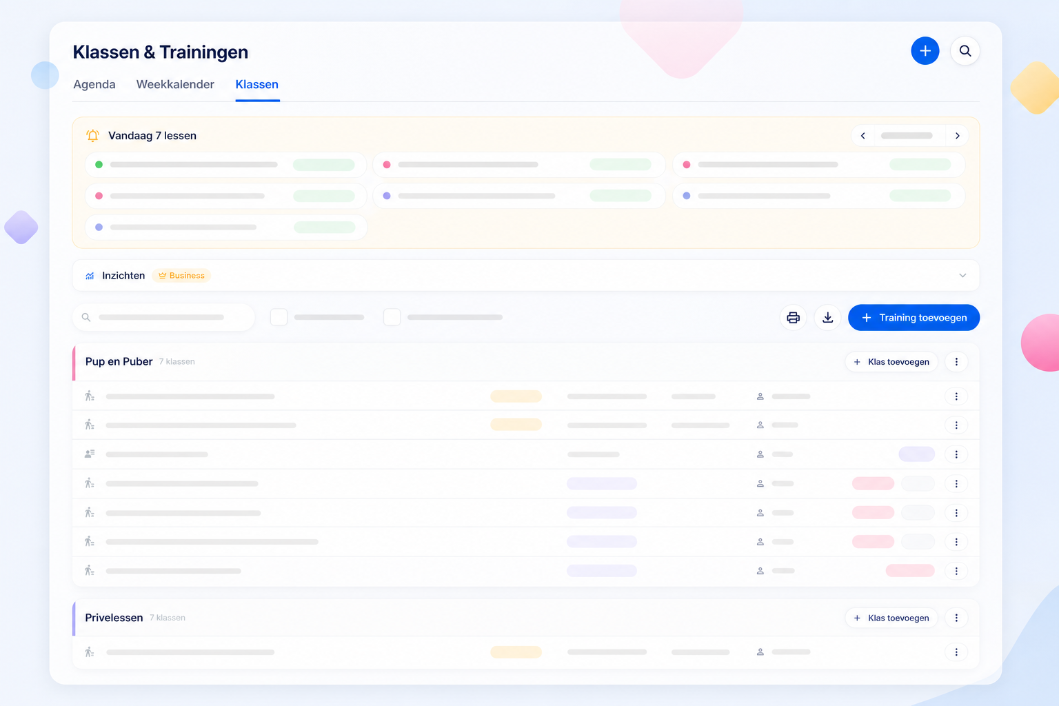This screenshot has width=1059, height=706.
Task: Click Klas toevoegen in the Privelessen group
Action: pyautogui.click(x=891, y=618)
